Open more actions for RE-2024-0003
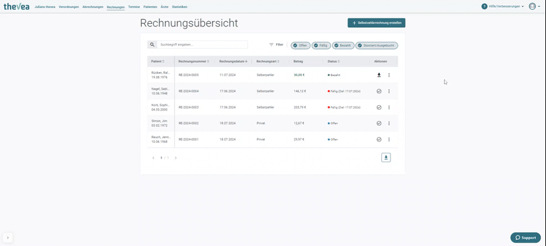 coord(389,107)
